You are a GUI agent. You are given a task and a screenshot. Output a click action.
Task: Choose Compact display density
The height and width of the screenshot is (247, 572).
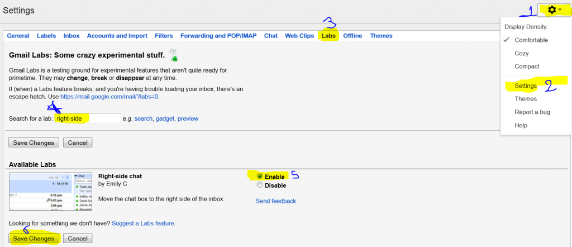pos(527,66)
